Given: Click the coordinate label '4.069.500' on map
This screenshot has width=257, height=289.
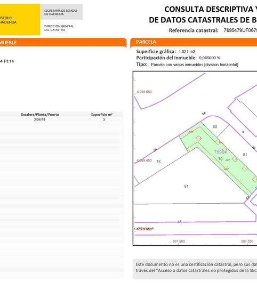Looking at the screenshot, I should pyautogui.click(x=144, y=92).
